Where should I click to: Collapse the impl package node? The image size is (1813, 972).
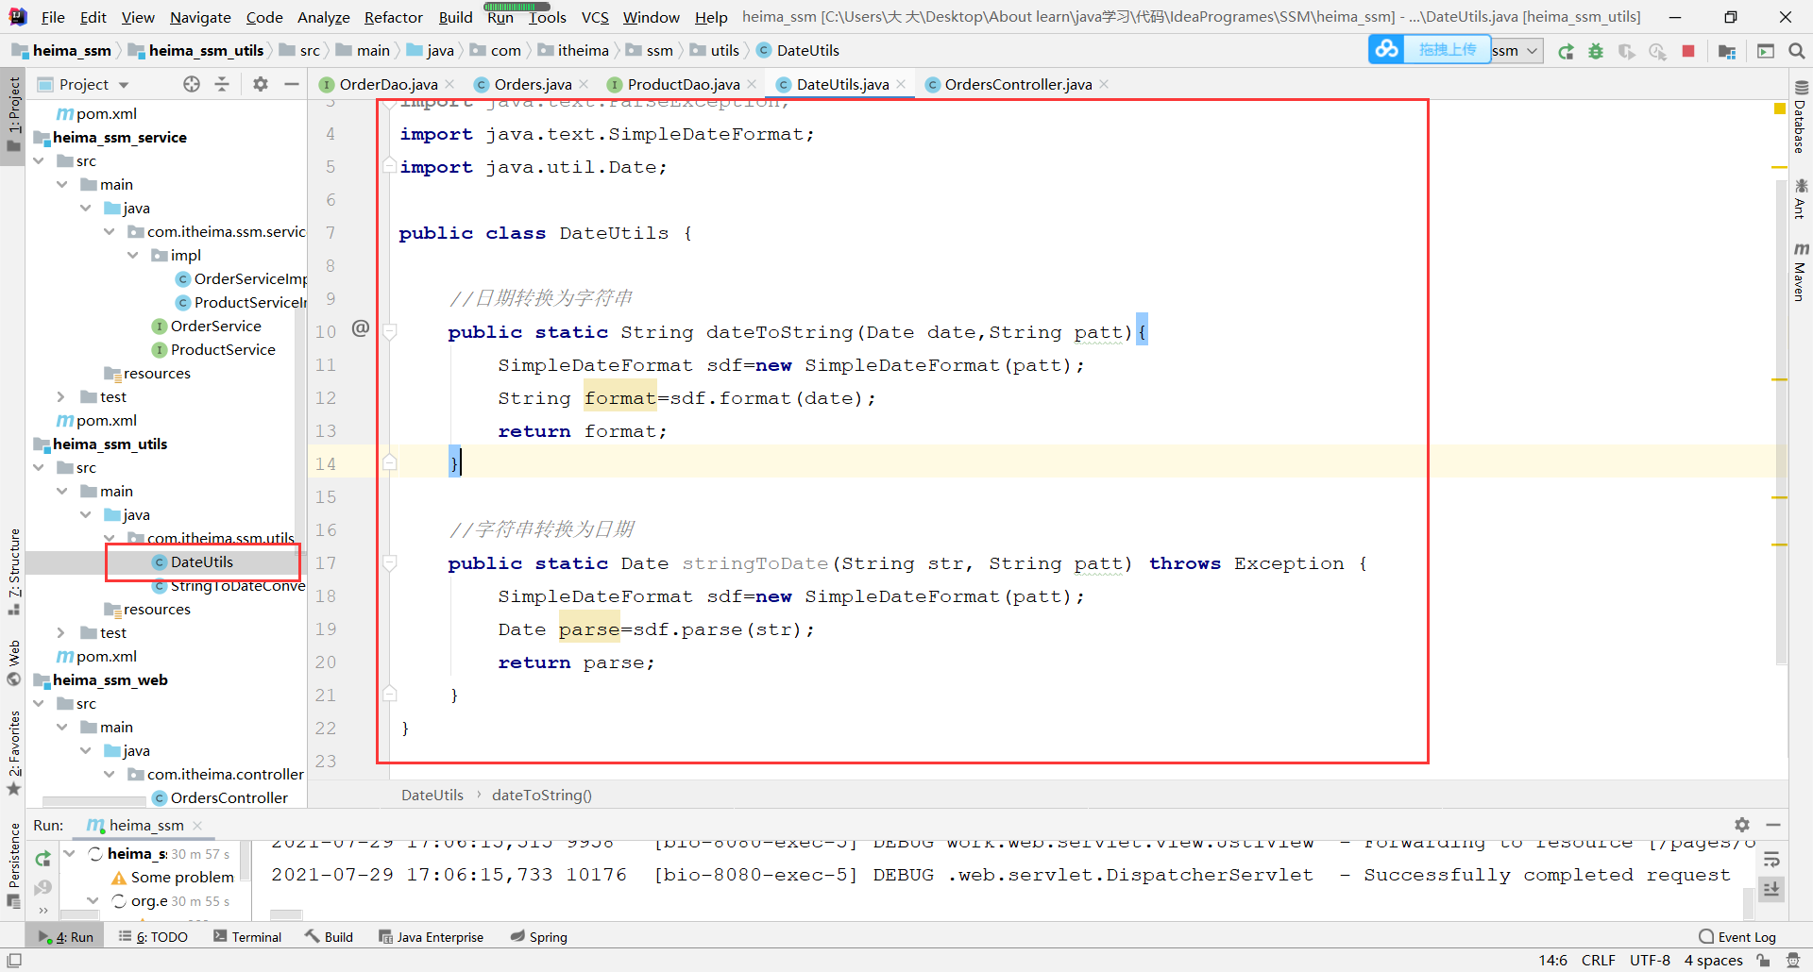point(133,256)
